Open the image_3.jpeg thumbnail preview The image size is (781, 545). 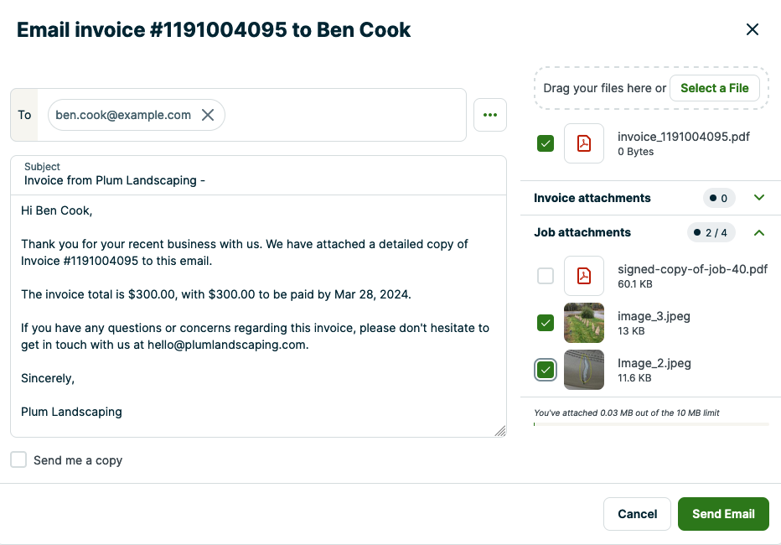584,323
